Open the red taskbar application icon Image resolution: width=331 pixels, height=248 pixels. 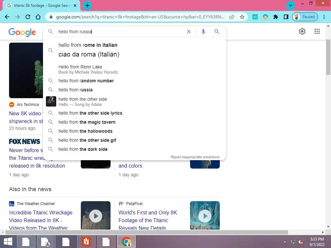pos(86,242)
